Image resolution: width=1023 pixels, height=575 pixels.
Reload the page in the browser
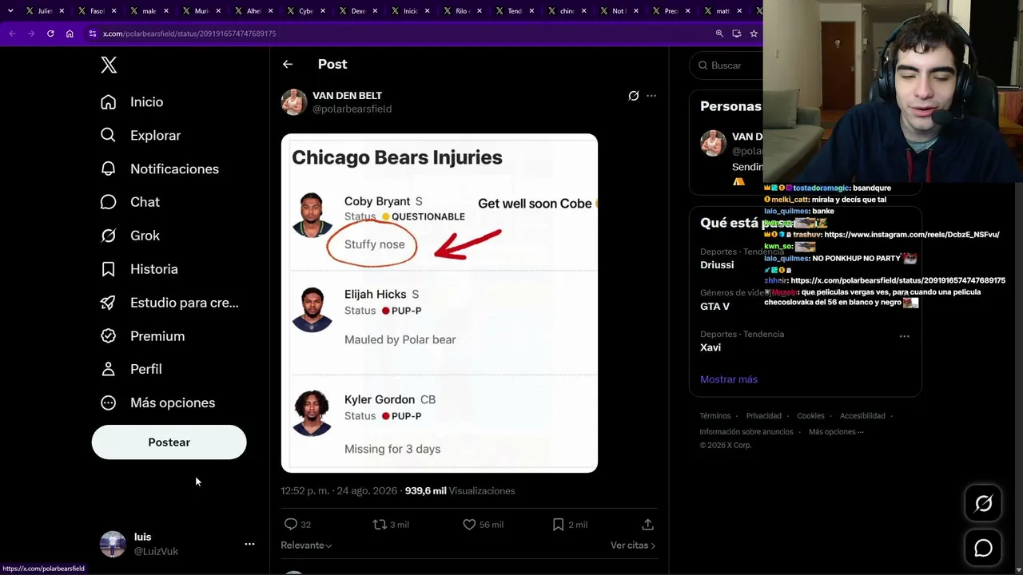pos(50,34)
